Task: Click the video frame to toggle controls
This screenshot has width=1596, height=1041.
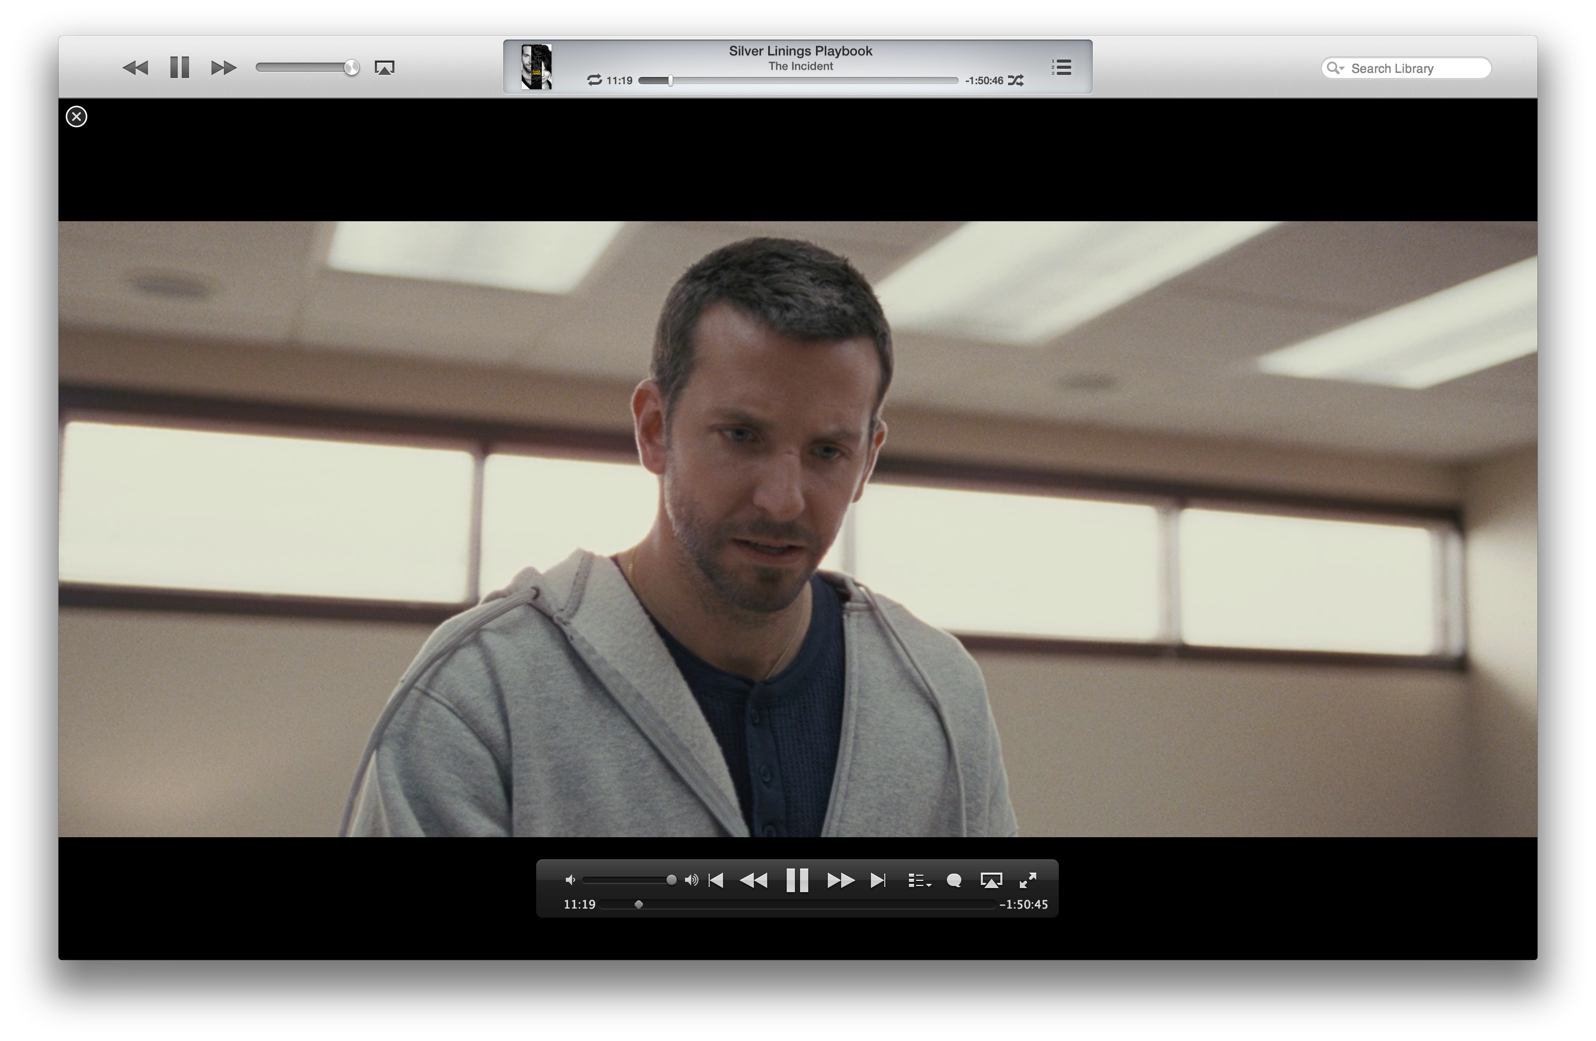Action: [798, 529]
